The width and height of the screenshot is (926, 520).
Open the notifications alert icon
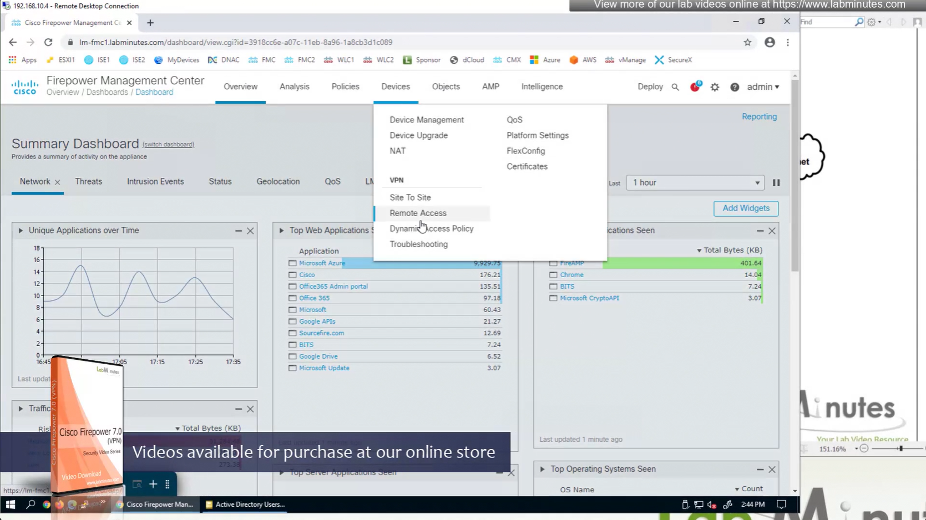pos(695,87)
